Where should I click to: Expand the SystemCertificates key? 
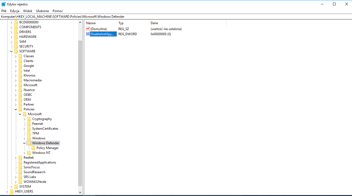click(24, 129)
